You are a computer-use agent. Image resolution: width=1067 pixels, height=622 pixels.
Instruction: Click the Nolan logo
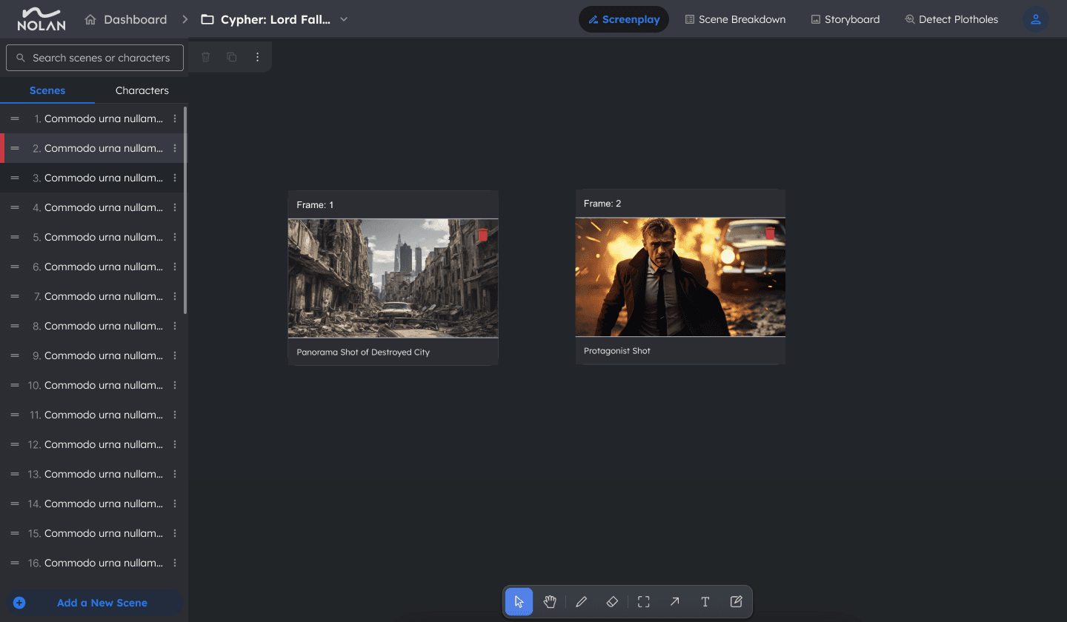[42, 19]
